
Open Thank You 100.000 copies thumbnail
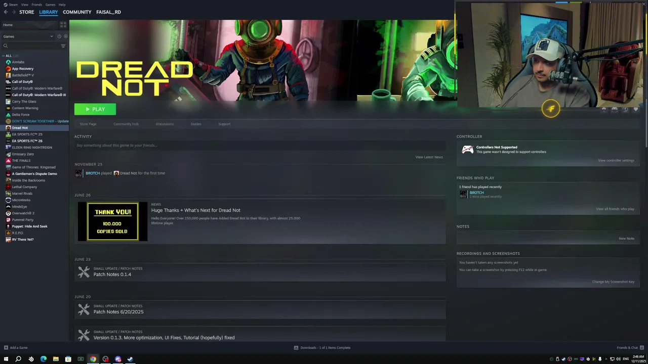[112, 221]
